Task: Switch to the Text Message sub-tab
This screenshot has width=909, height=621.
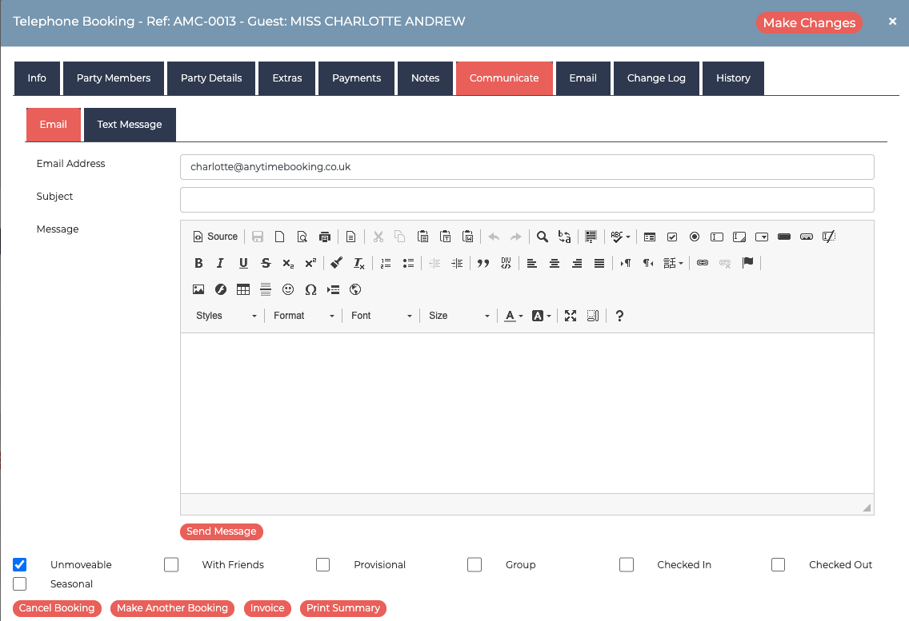Action: coord(130,125)
